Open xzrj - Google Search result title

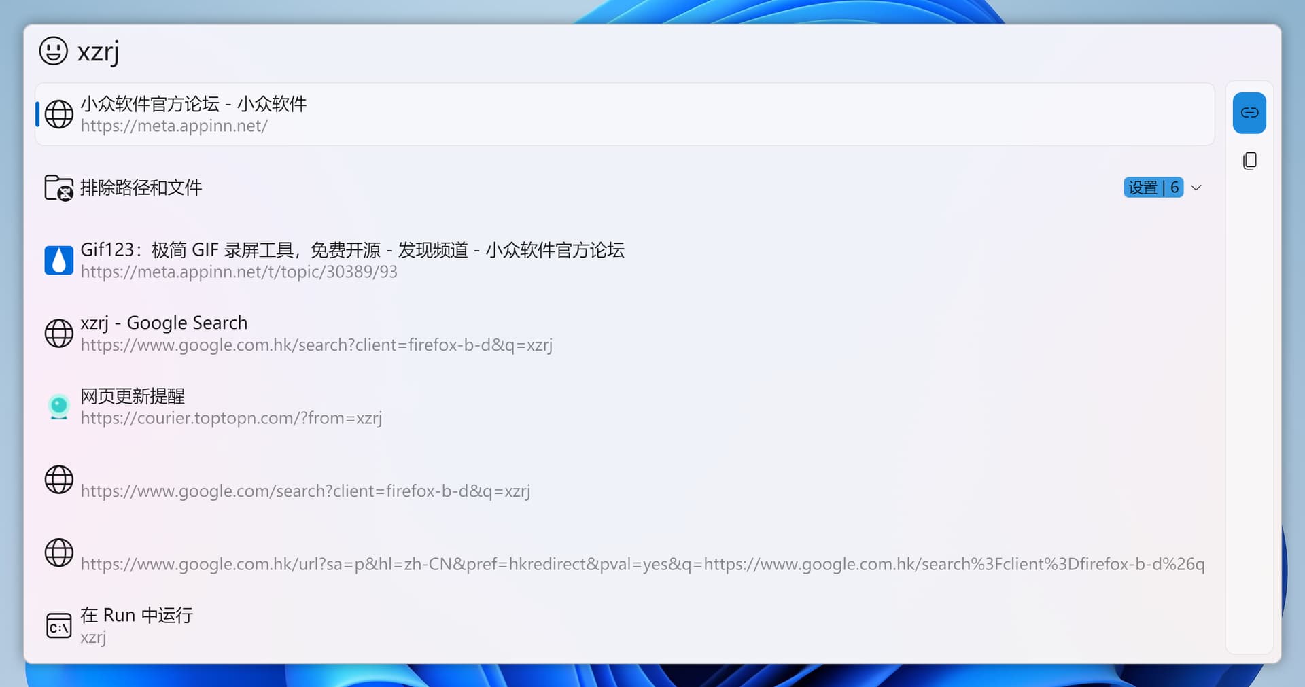pyautogui.click(x=164, y=323)
